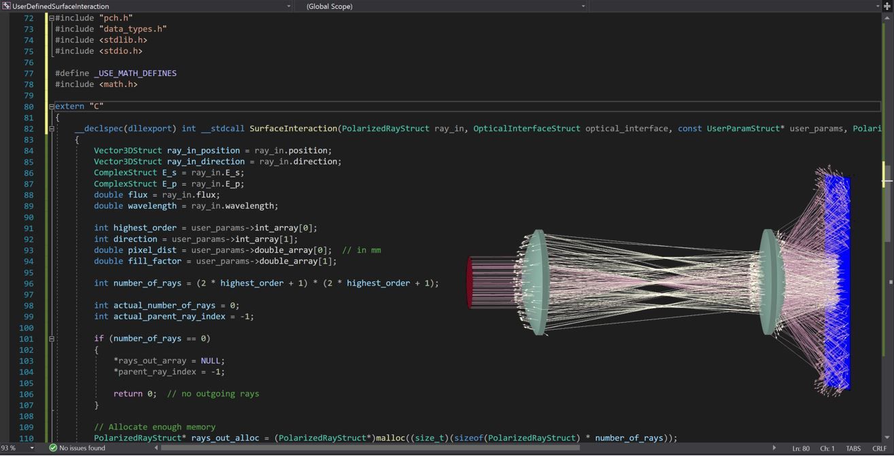
Task: Click the green 'No issues found' checkmark icon
Action: click(x=53, y=449)
